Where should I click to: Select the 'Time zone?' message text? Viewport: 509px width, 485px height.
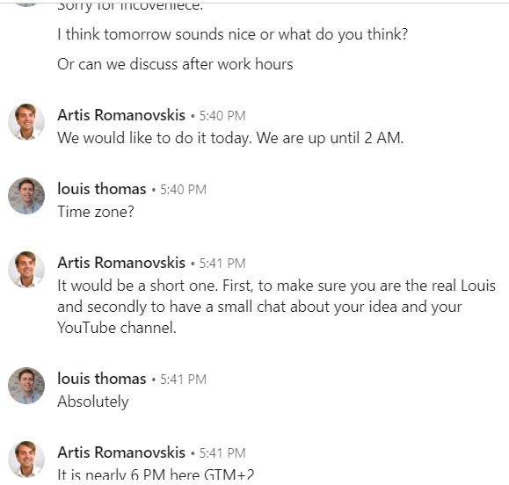pyautogui.click(x=96, y=212)
